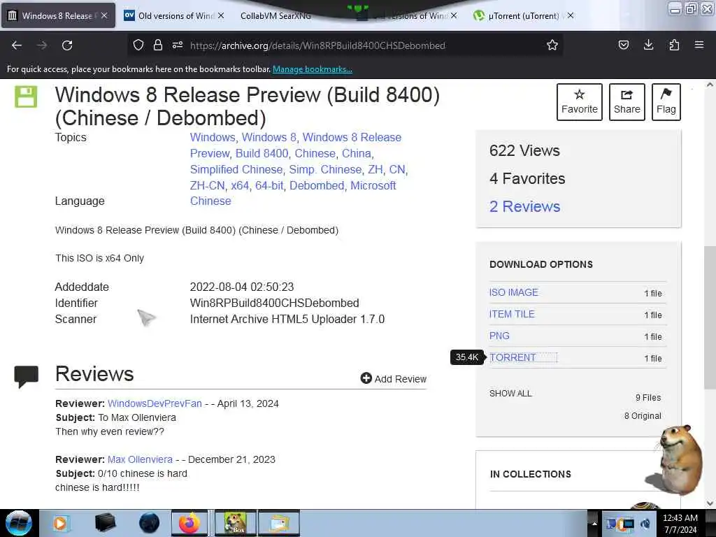
Task: Share this archive item
Action: (x=627, y=102)
